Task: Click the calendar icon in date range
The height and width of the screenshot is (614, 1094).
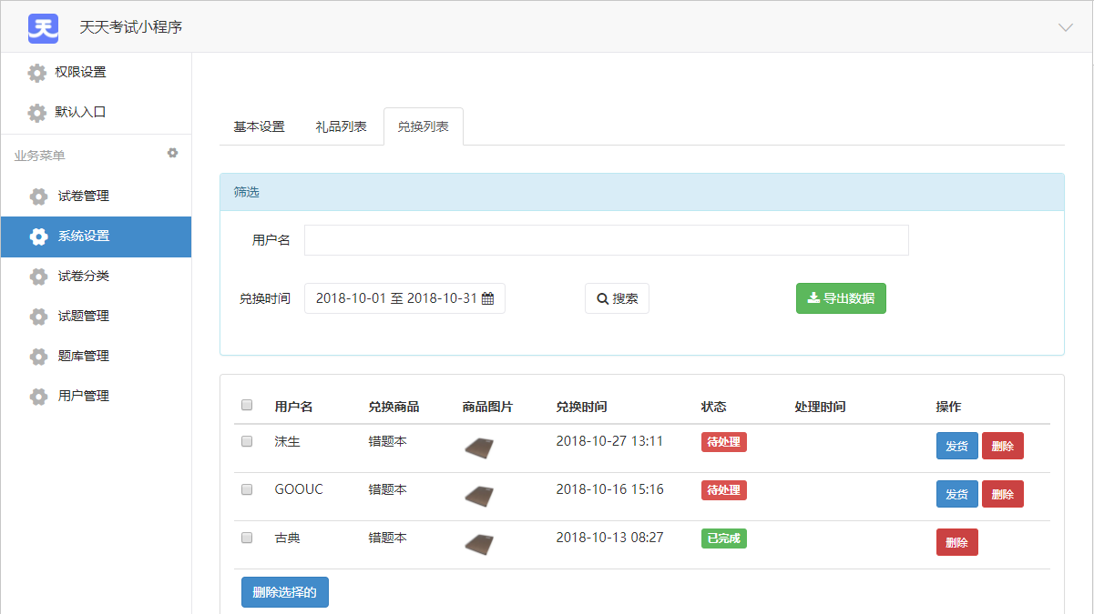Action: (x=487, y=298)
